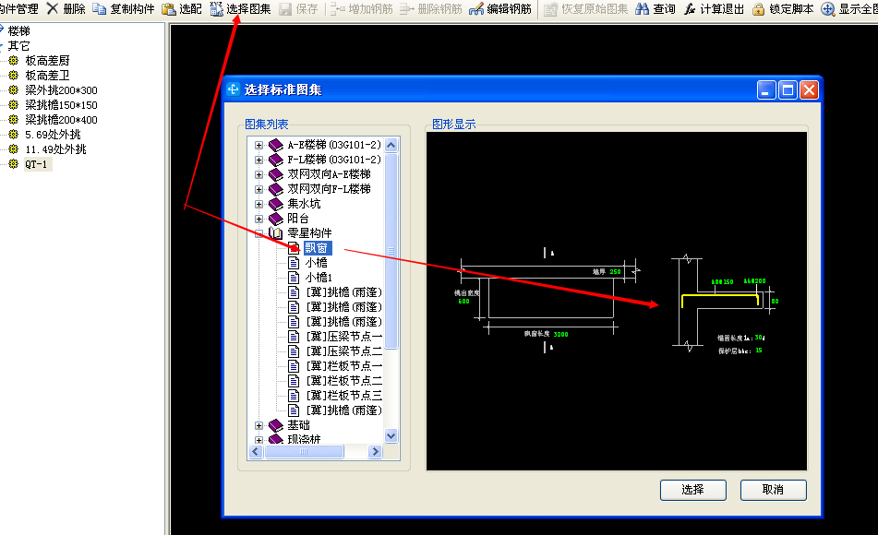Click the atlas list vertical scrollbar thumb
The image size is (878, 535).
(x=391, y=251)
